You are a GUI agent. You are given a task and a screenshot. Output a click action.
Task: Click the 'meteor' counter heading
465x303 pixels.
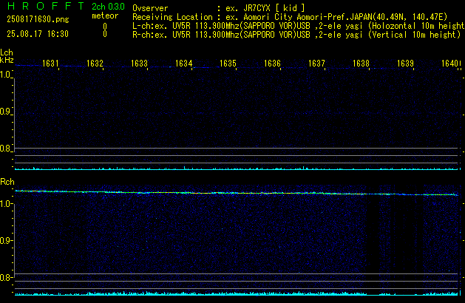pyautogui.click(x=105, y=16)
